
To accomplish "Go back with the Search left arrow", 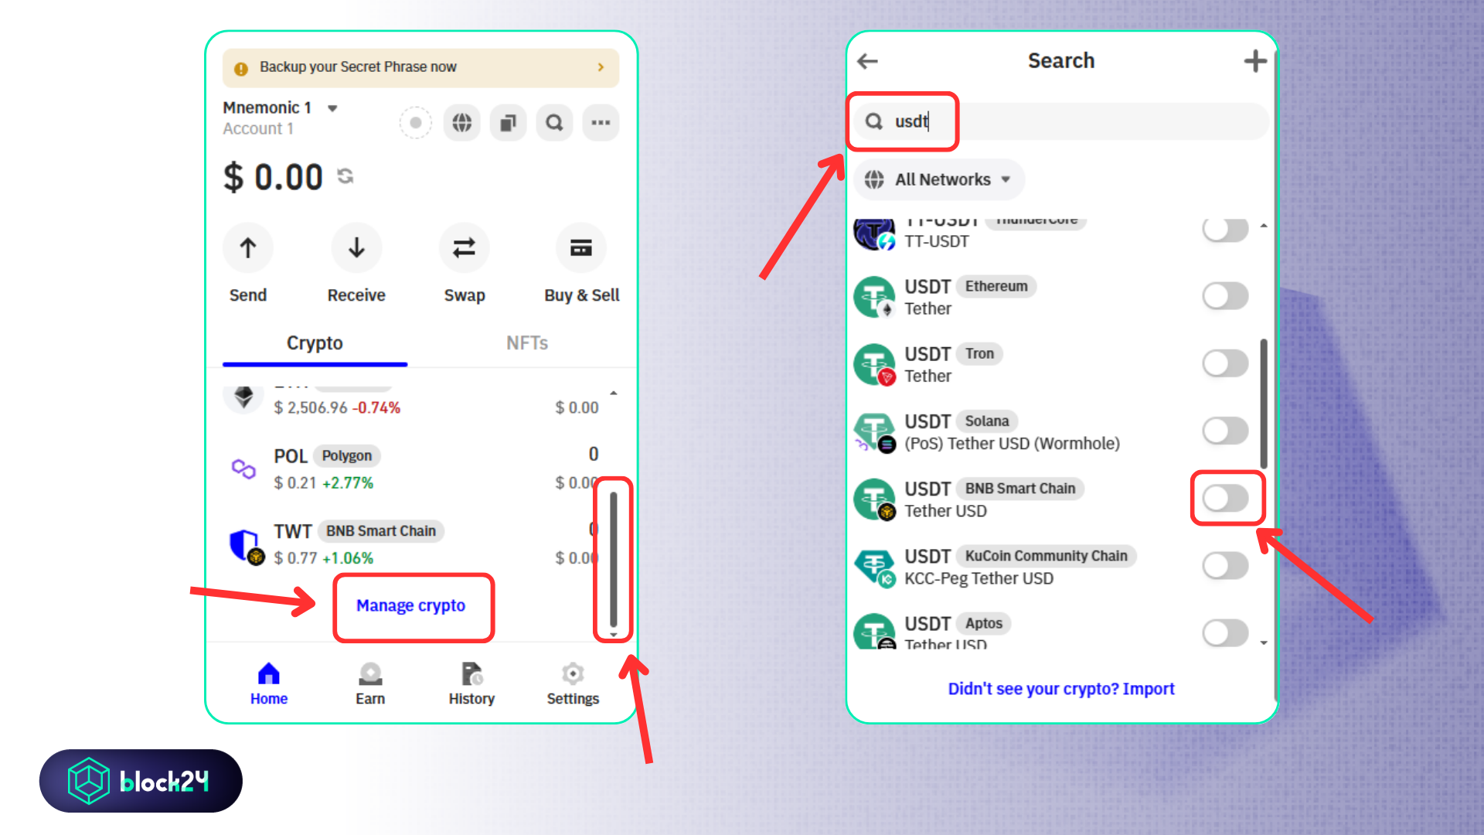I will [868, 61].
